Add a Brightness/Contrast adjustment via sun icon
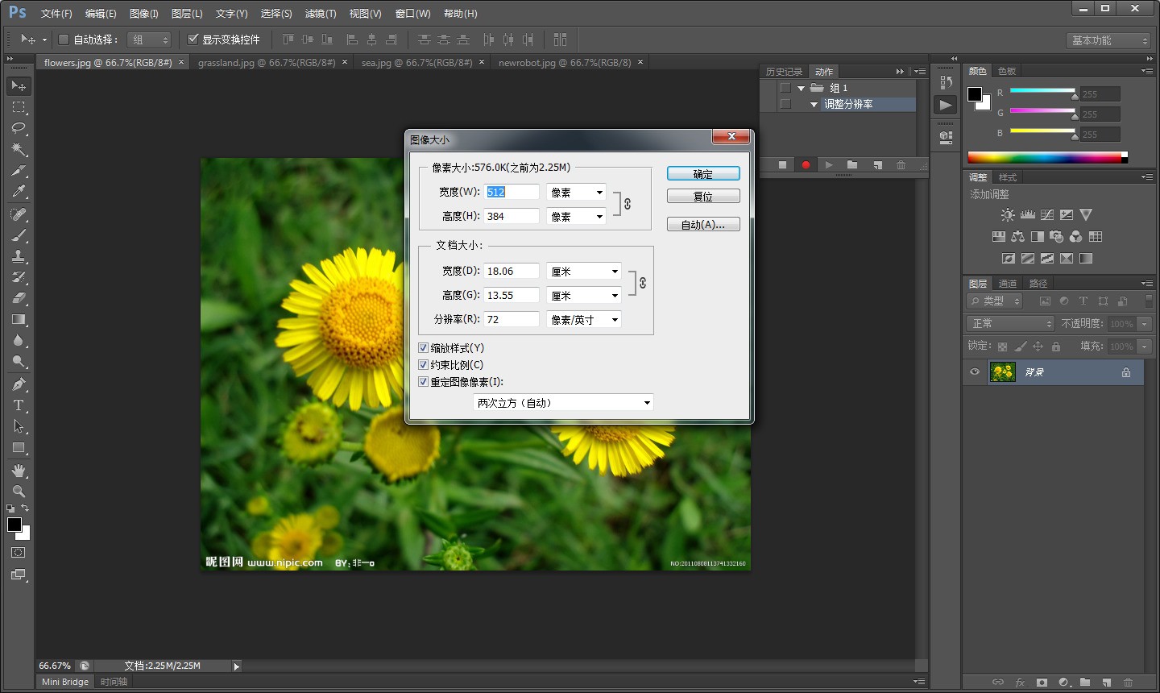The height and width of the screenshot is (693, 1160). (1008, 215)
